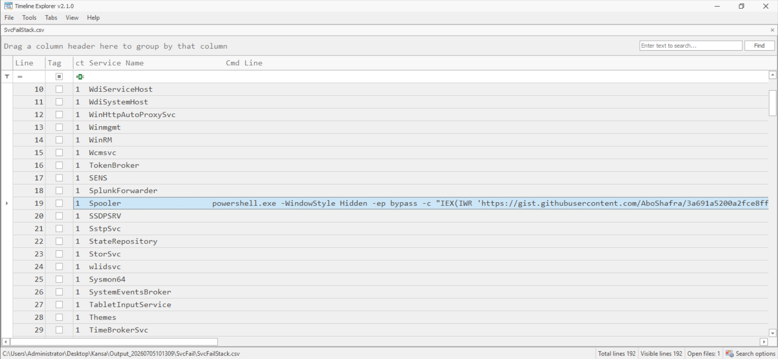Tag the WdiServiceHost row checkbox

59,89
